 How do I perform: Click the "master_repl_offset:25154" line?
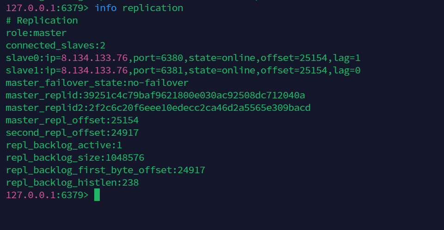pos(72,121)
